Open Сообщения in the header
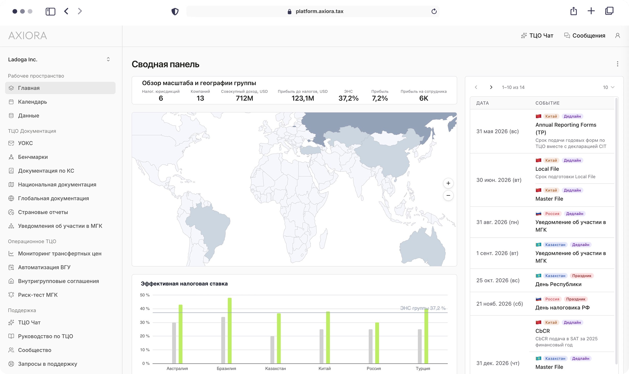Image resolution: width=629 pixels, height=374 pixels. [x=585, y=36]
